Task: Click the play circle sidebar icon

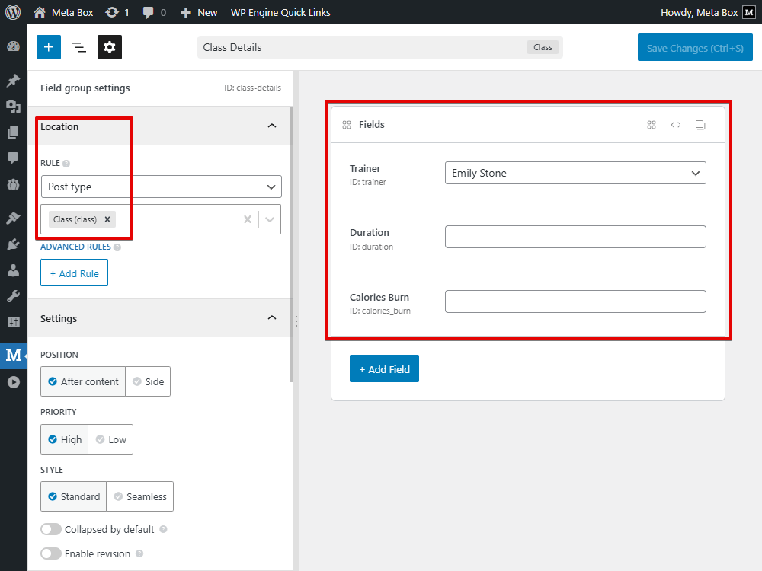Action: (x=13, y=382)
